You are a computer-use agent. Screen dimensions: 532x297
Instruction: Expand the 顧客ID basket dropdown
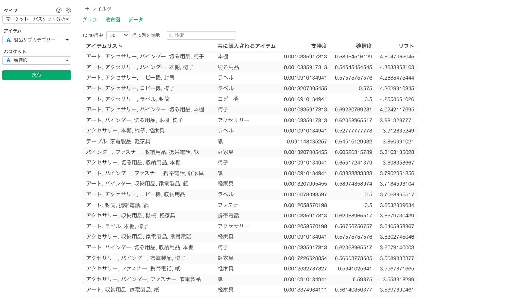point(67,60)
